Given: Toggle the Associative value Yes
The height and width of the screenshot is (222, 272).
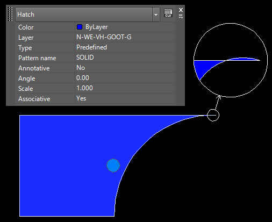Looking at the screenshot, I should tap(81, 98).
